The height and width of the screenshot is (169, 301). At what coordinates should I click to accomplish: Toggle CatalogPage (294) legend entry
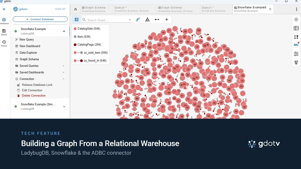point(87,45)
